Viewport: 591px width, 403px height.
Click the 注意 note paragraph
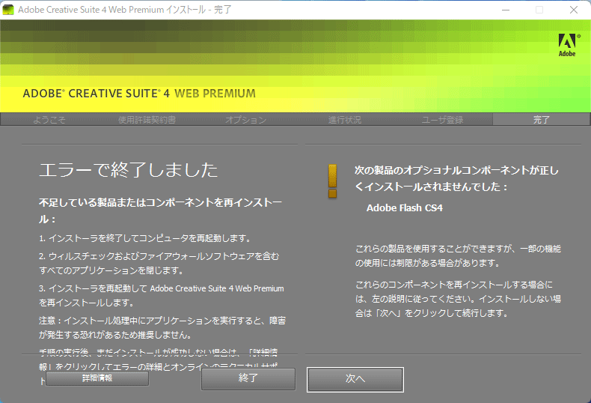[x=162, y=327]
